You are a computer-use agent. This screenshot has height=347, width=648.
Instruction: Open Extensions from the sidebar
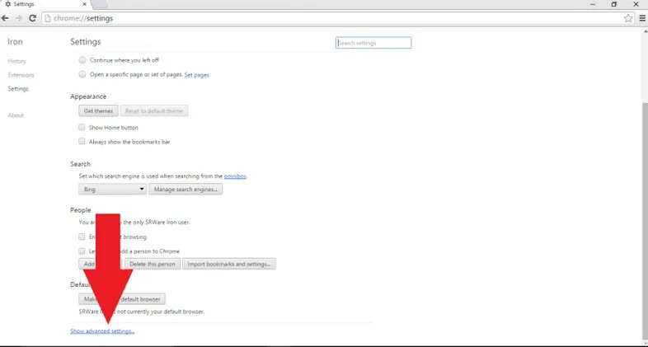point(21,75)
